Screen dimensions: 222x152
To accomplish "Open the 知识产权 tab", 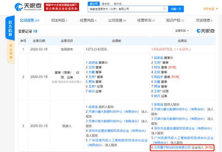I will [175, 20].
